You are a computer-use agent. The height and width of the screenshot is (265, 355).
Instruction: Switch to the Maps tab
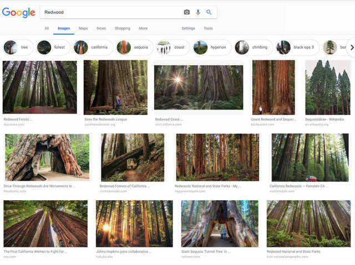click(83, 28)
